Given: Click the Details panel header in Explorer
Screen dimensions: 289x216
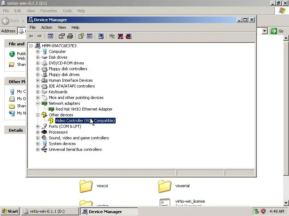Looking at the screenshot, I should 15,130.
